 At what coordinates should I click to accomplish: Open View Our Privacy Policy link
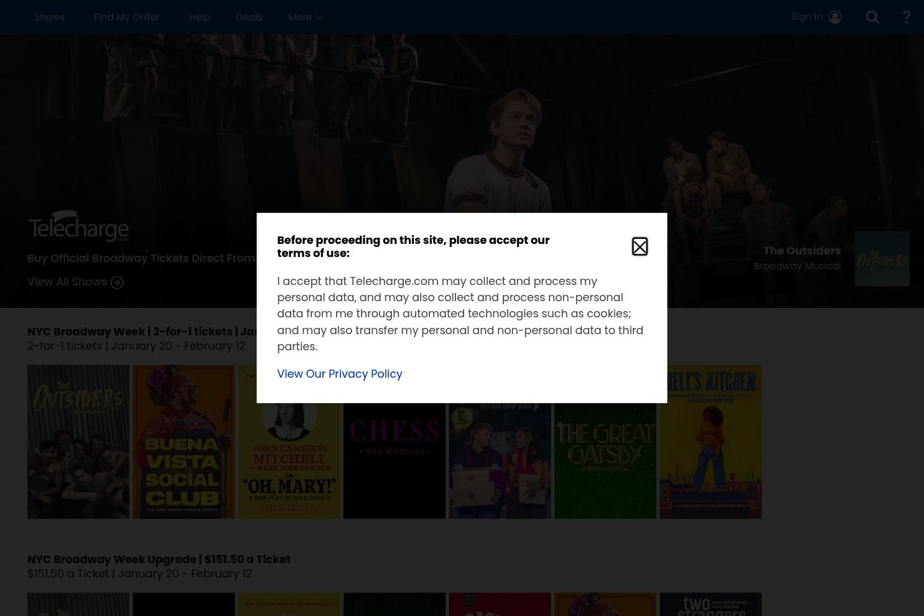pos(340,373)
